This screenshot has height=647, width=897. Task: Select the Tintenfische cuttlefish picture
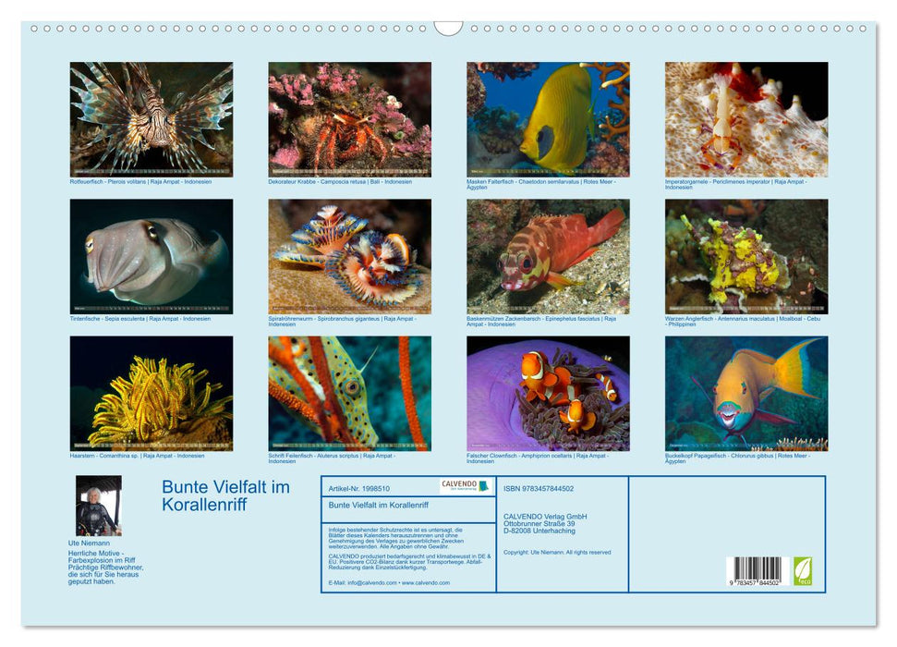pyautogui.click(x=152, y=256)
